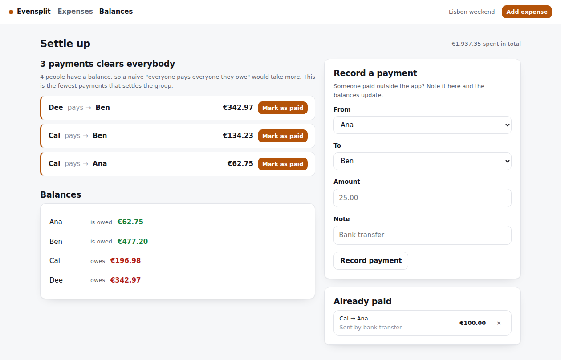
Task: Click the Dee pays Ben payment row
Action: pos(178,108)
